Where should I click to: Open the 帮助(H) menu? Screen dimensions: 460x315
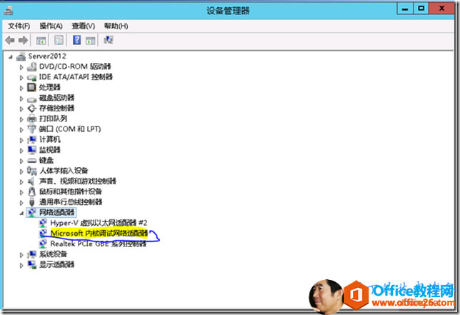point(116,26)
